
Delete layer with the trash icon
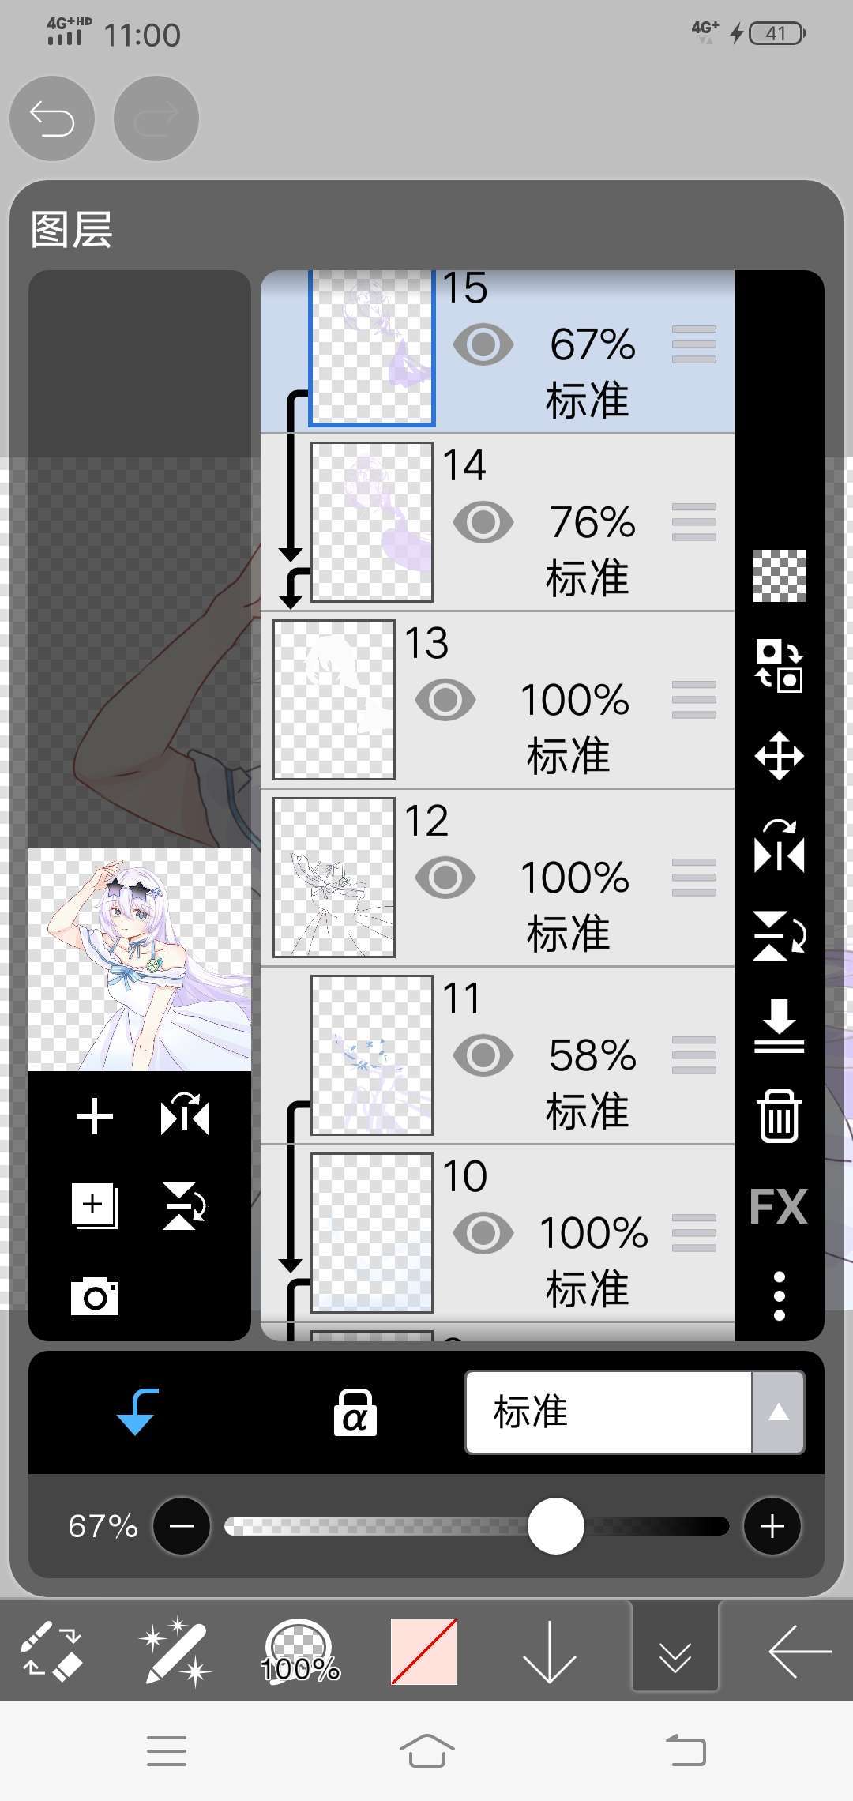tap(780, 1116)
